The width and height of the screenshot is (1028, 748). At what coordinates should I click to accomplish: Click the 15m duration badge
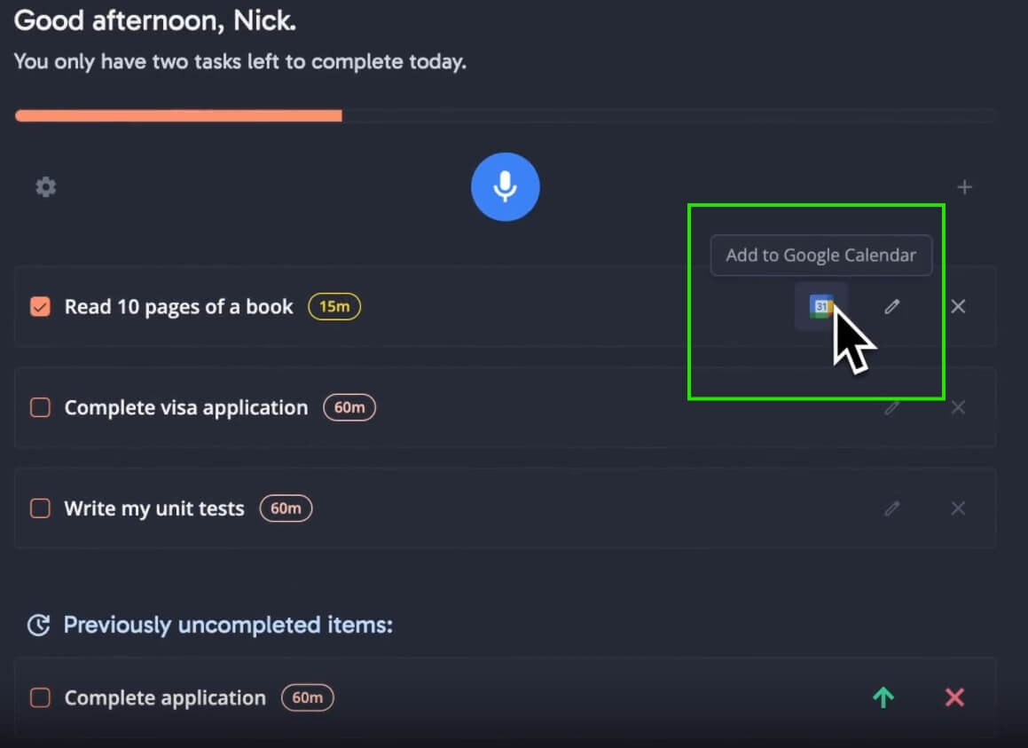click(x=334, y=306)
